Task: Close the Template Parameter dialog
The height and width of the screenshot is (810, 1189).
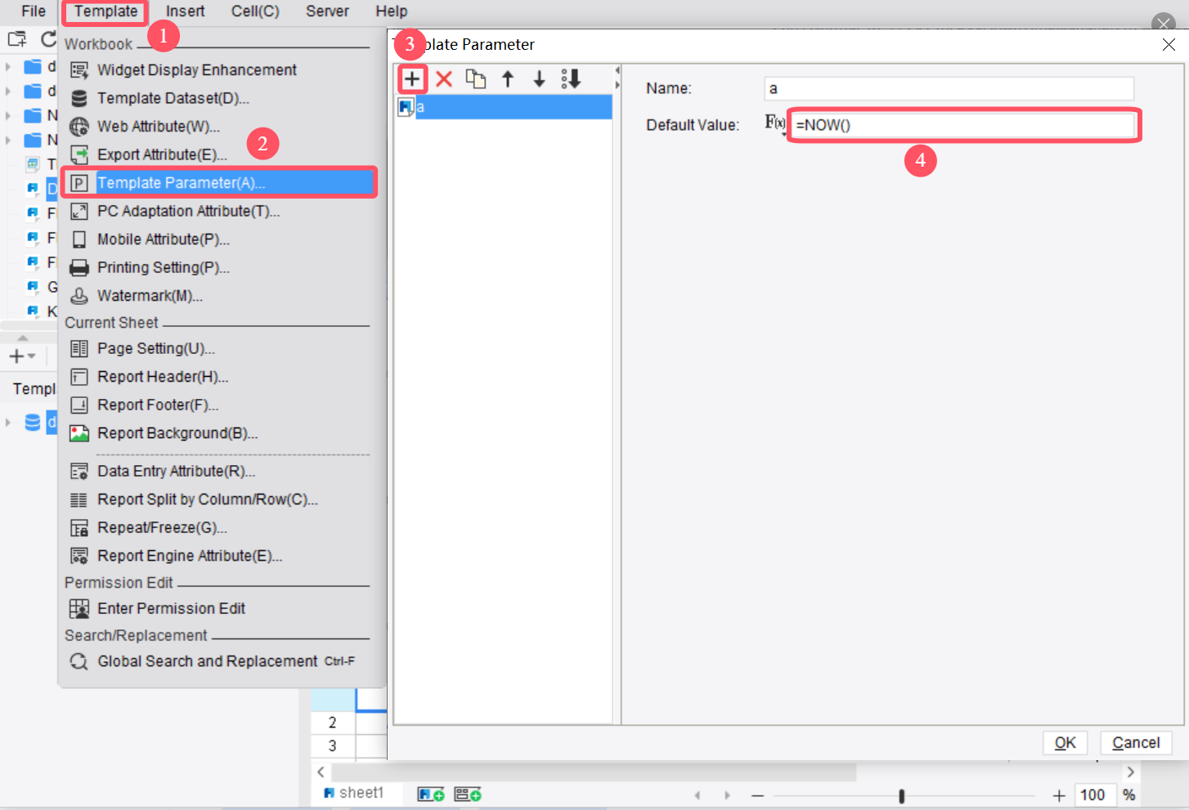Action: tap(1169, 45)
